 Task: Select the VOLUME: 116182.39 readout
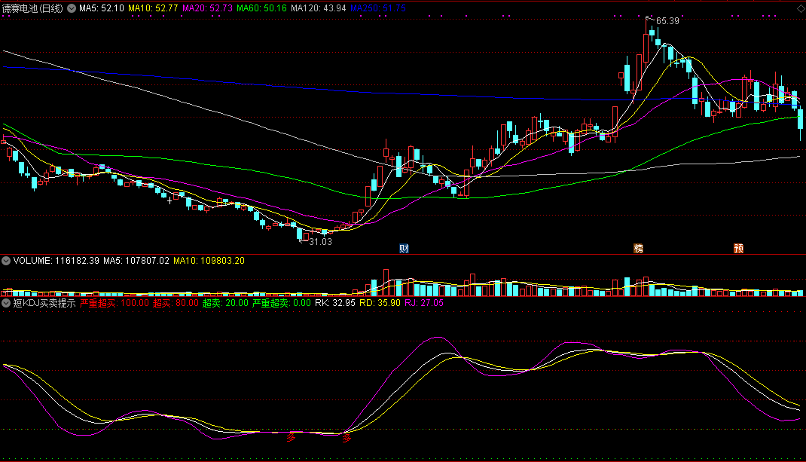pos(56,261)
